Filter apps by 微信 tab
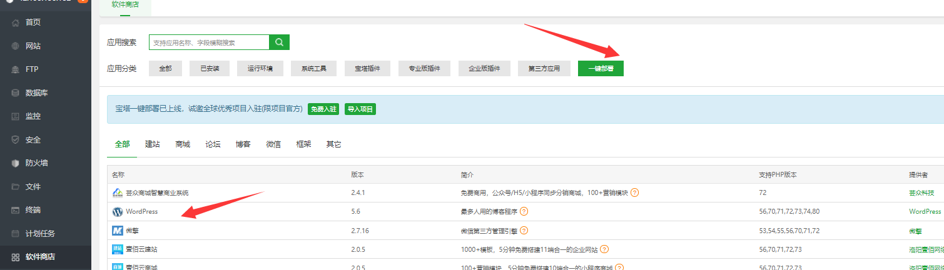The height and width of the screenshot is (270, 944). (x=273, y=144)
